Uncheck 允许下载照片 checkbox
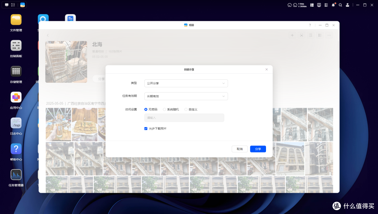The width and height of the screenshot is (378, 214). click(146, 128)
